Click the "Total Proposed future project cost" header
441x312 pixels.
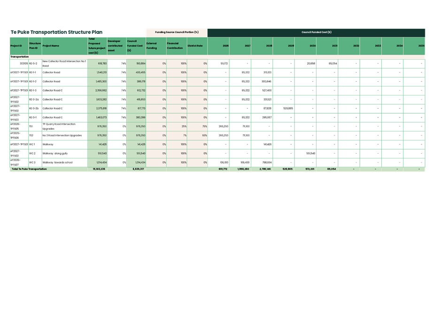click(96, 46)
